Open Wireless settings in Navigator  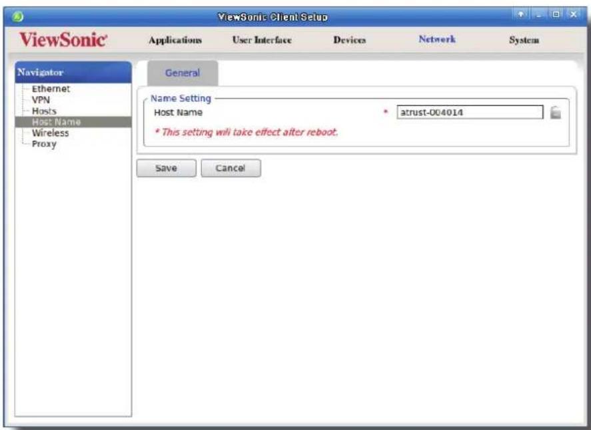(50, 133)
